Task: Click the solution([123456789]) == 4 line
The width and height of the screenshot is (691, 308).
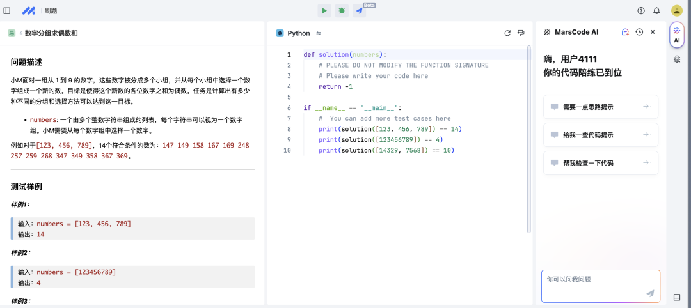Action: pos(381,140)
